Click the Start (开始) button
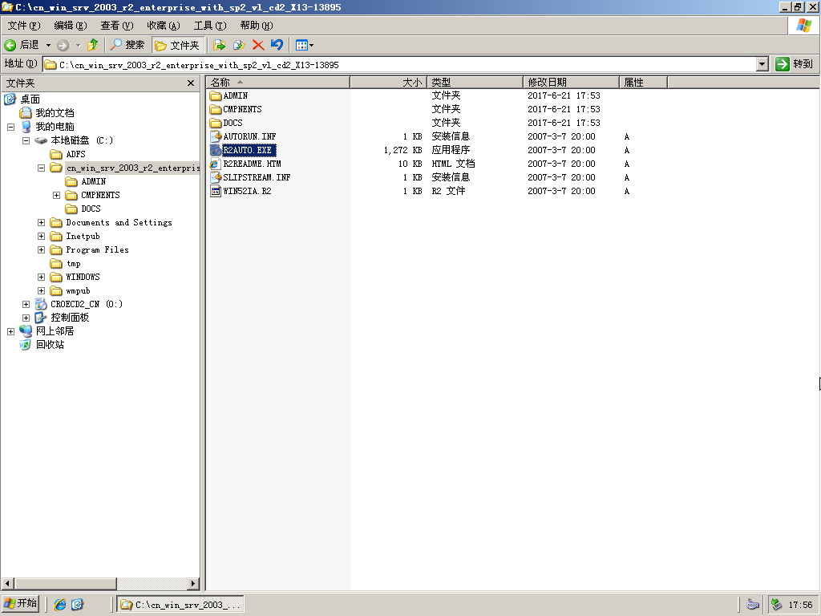 21,604
